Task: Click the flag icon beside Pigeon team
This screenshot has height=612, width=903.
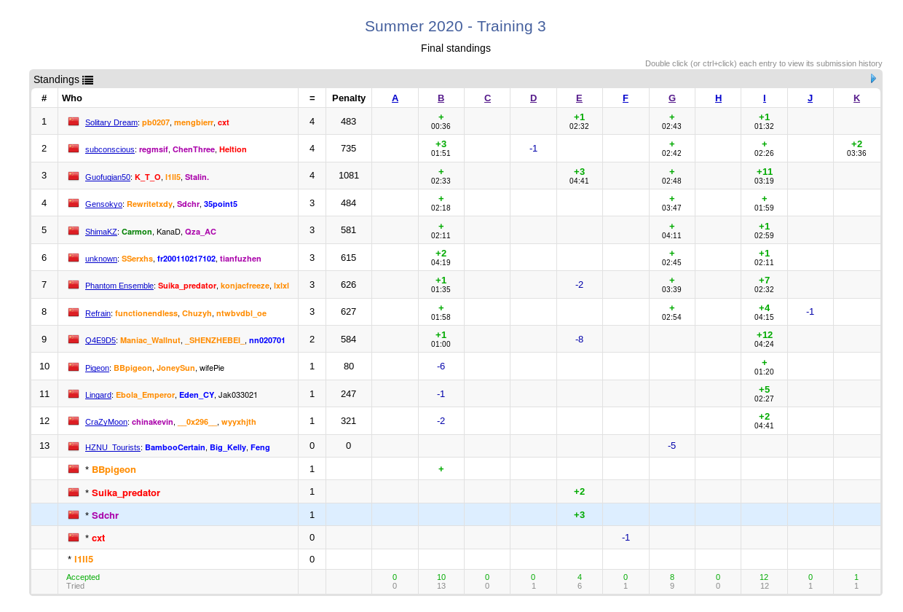Action: click(74, 367)
